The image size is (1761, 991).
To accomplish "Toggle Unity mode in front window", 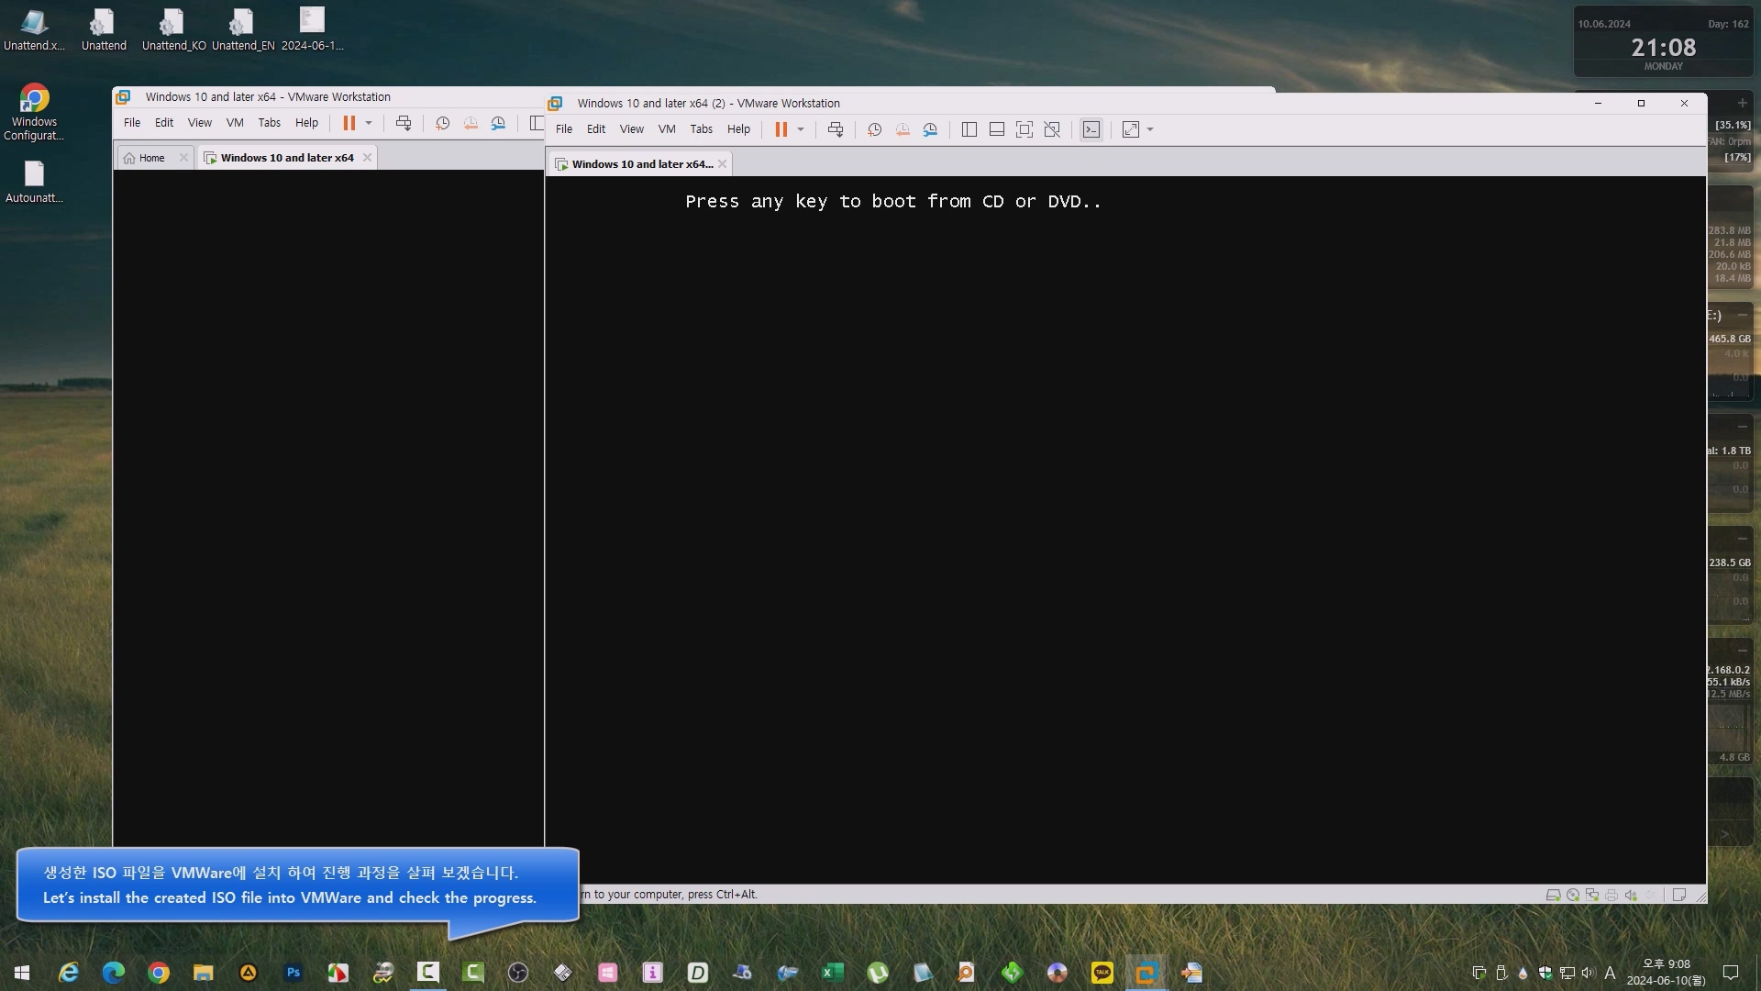I will click(1052, 129).
